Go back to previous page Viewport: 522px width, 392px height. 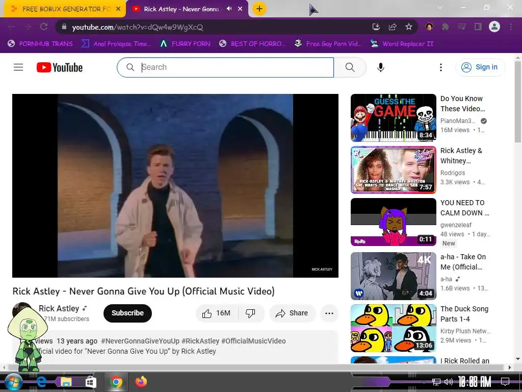(x=11, y=27)
